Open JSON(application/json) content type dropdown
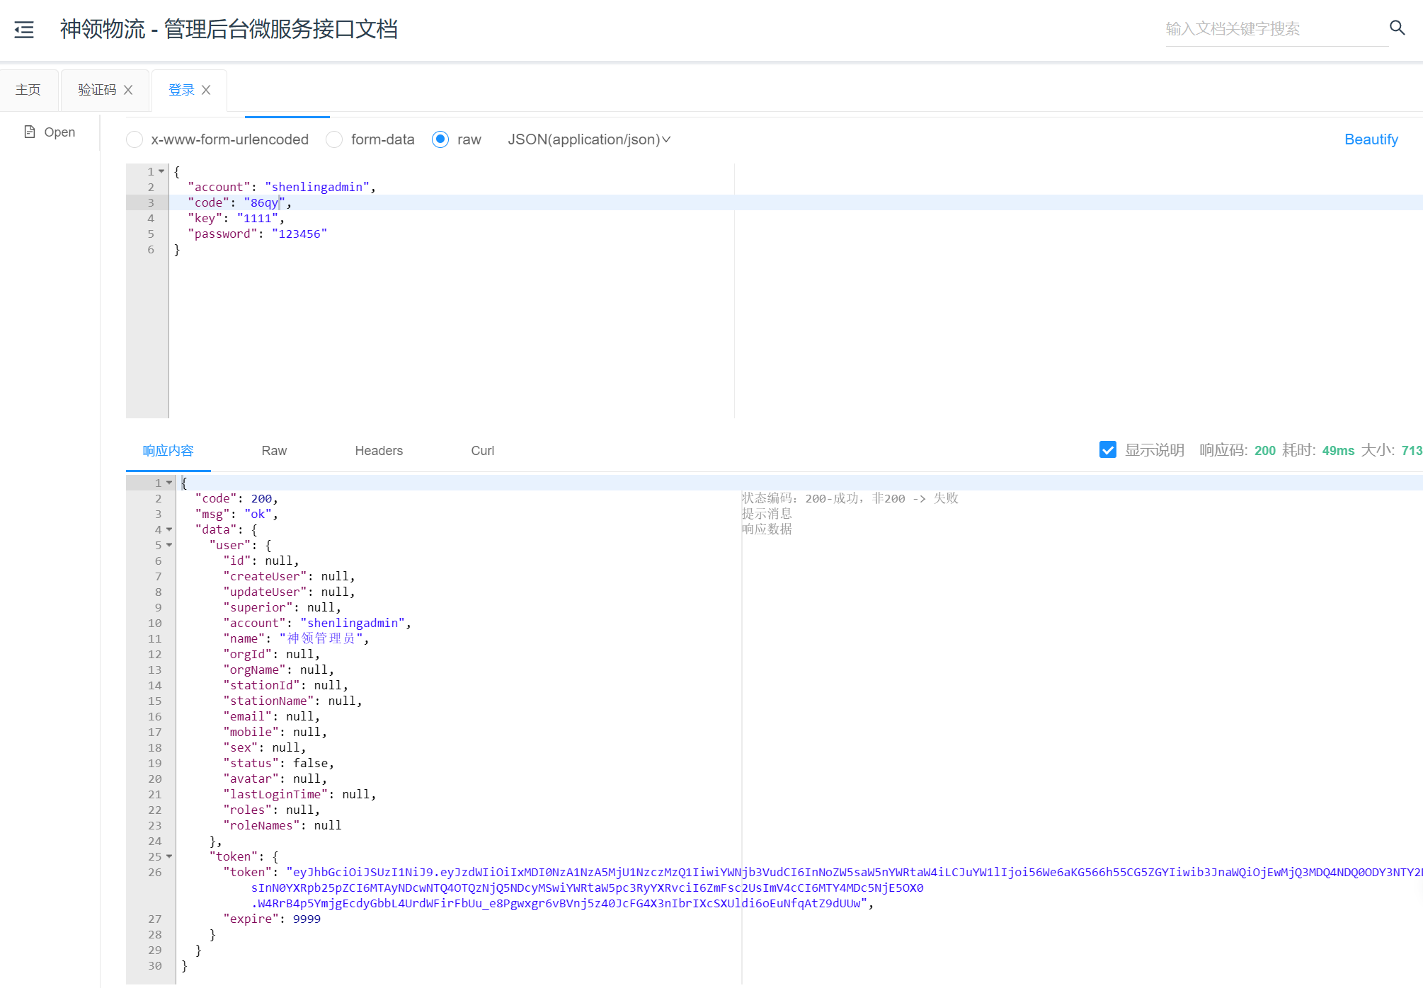This screenshot has height=988, width=1423. click(x=589, y=139)
